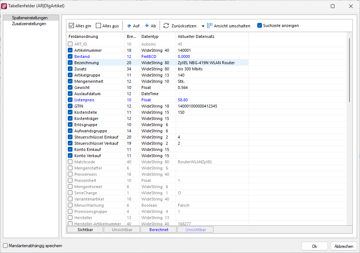
Task: Confirm the dialog with Ok
Action: (314, 246)
